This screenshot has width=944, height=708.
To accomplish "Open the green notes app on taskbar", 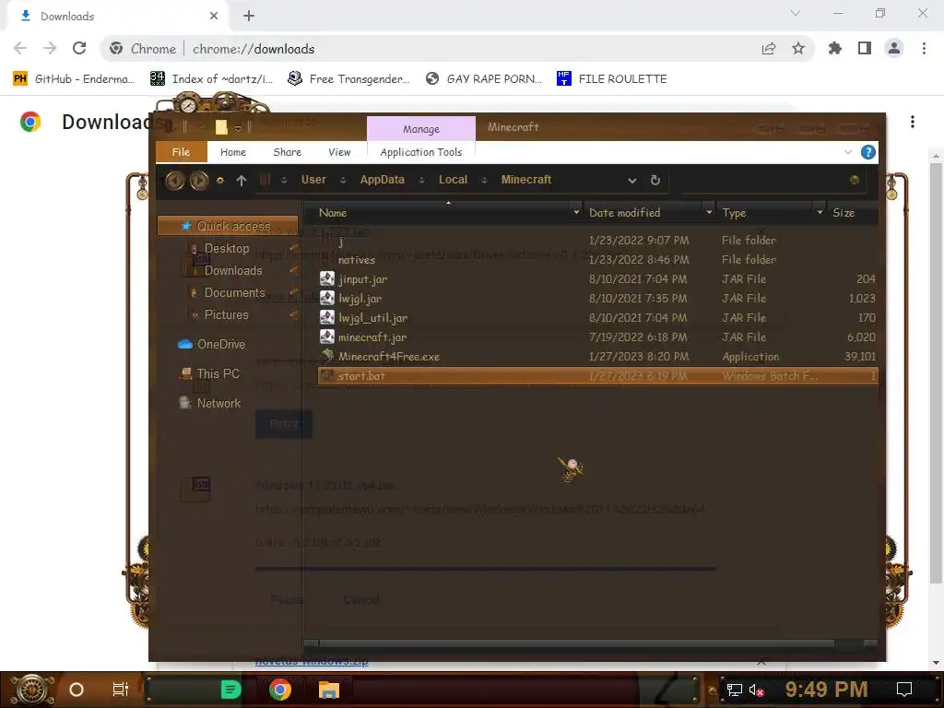I will coord(230,690).
